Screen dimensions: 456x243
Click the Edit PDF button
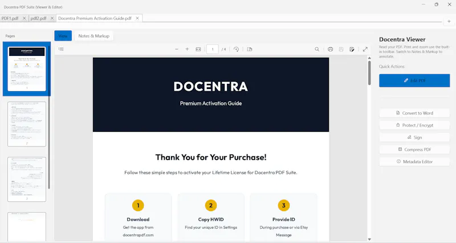(414, 80)
